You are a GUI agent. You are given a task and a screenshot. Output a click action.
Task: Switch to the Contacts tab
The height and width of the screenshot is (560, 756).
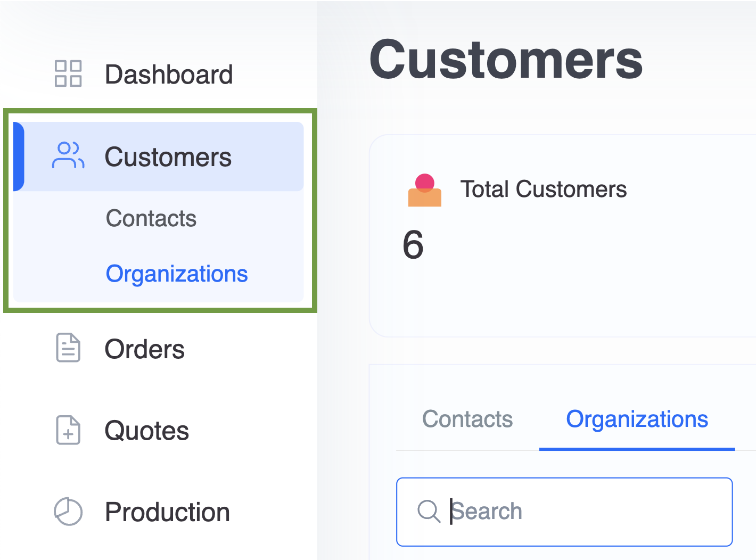click(467, 419)
